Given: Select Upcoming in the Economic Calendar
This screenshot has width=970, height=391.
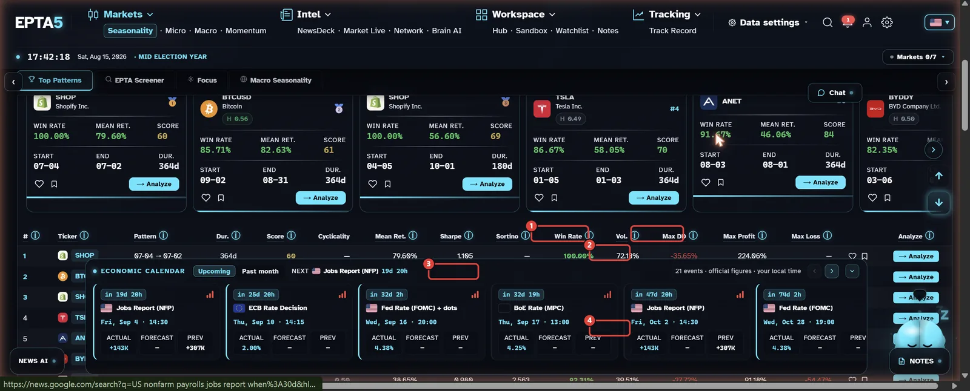Looking at the screenshot, I should point(214,271).
